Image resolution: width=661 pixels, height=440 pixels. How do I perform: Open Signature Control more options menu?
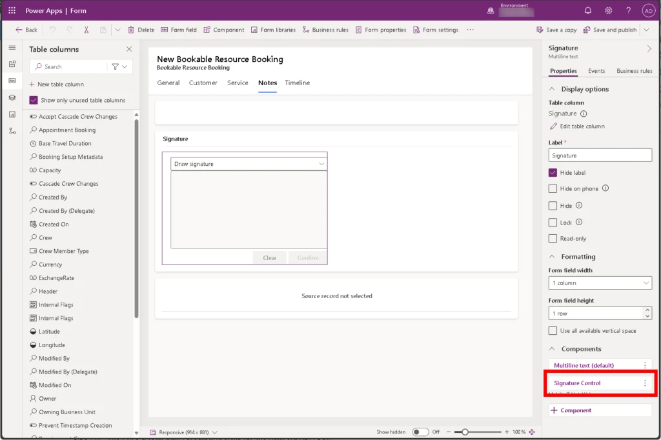pos(644,383)
